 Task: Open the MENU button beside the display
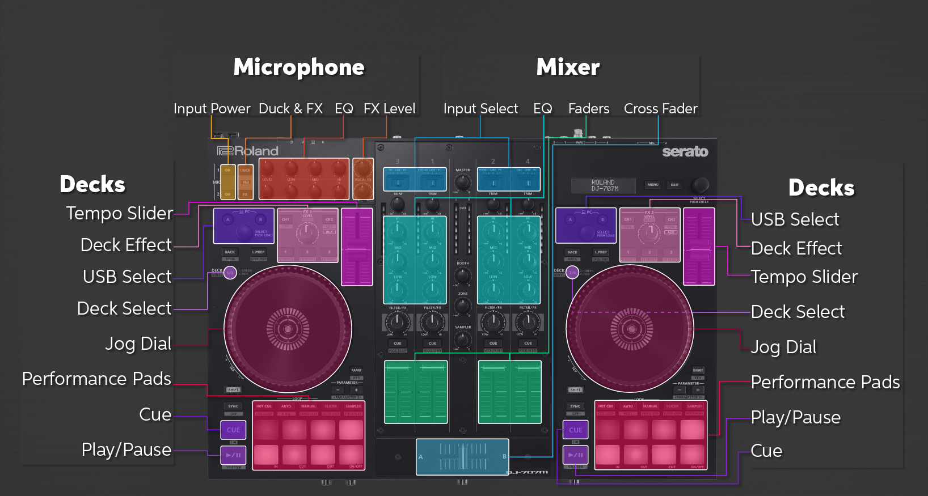click(653, 185)
